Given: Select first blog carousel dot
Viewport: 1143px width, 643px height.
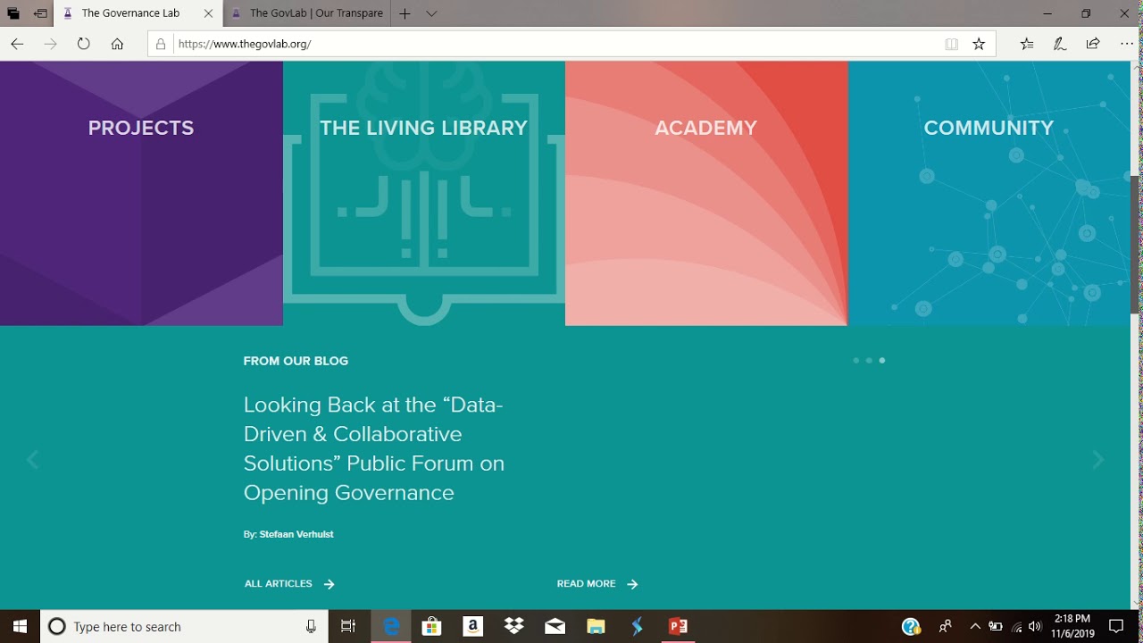Looking at the screenshot, I should (x=855, y=361).
